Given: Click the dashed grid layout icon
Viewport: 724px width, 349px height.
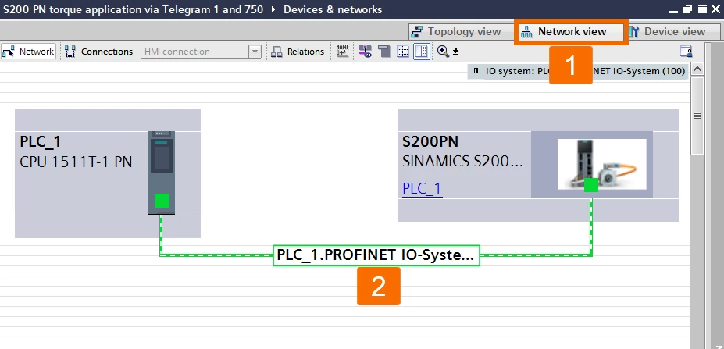Looking at the screenshot, I should pos(403,52).
